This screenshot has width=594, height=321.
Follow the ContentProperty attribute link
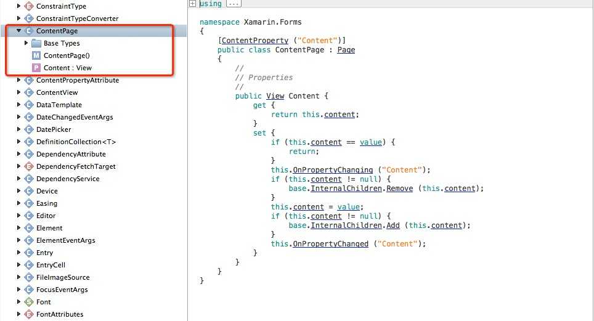click(x=255, y=41)
